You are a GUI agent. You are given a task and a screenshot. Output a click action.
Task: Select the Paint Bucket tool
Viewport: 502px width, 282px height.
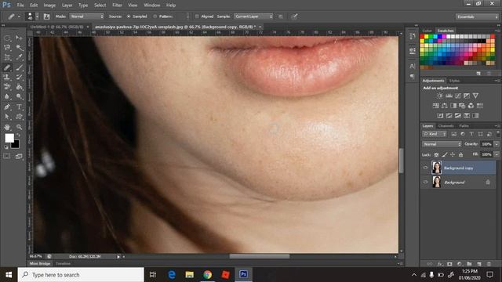(19, 87)
